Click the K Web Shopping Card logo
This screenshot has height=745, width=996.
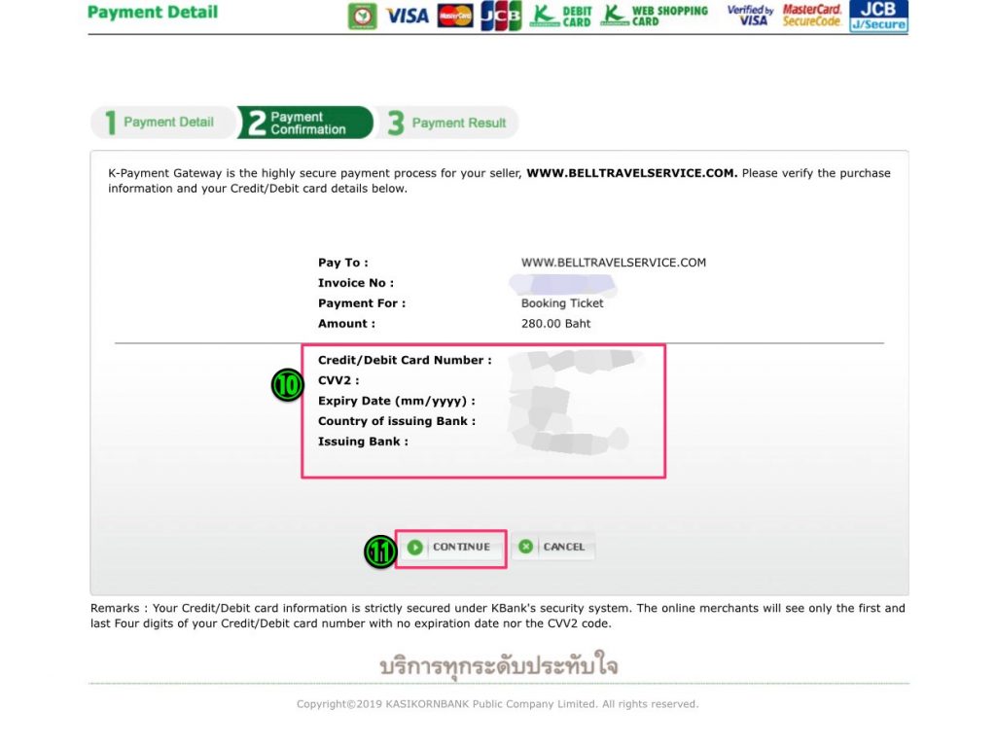click(x=655, y=16)
